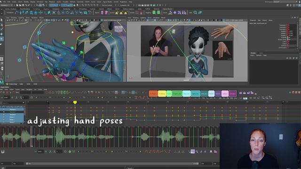Toggle the Channel Box panel icon top right
301x169 pixels.
(x=299, y=5)
